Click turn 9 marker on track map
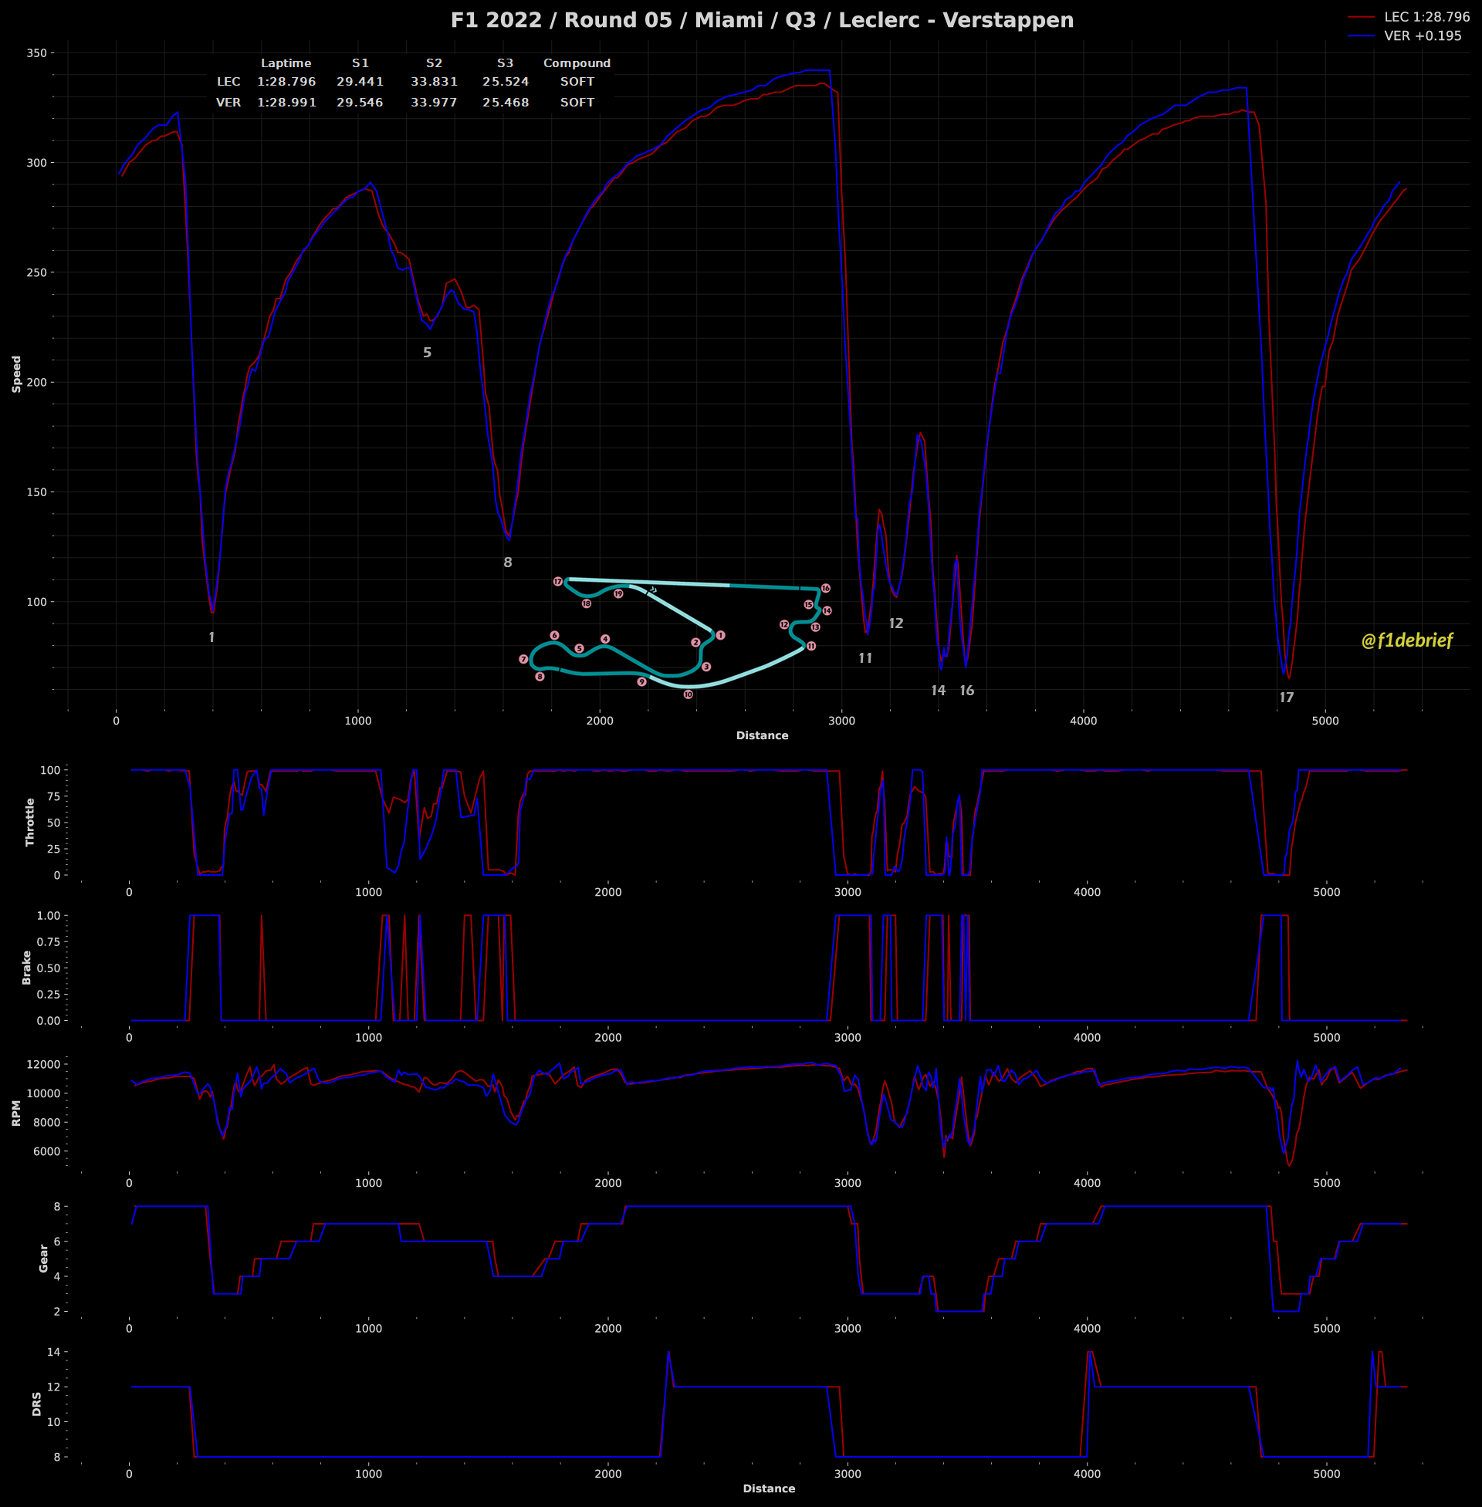 pyautogui.click(x=641, y=681)
